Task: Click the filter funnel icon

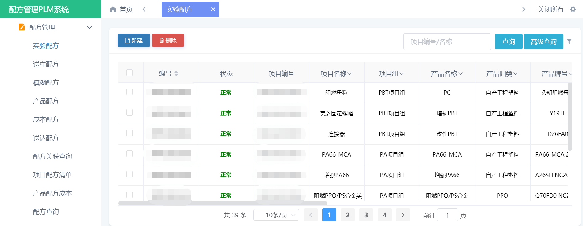Action: [x=569, y=42]
